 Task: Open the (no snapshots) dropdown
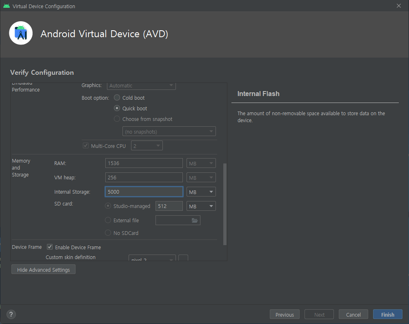(169, 131)
